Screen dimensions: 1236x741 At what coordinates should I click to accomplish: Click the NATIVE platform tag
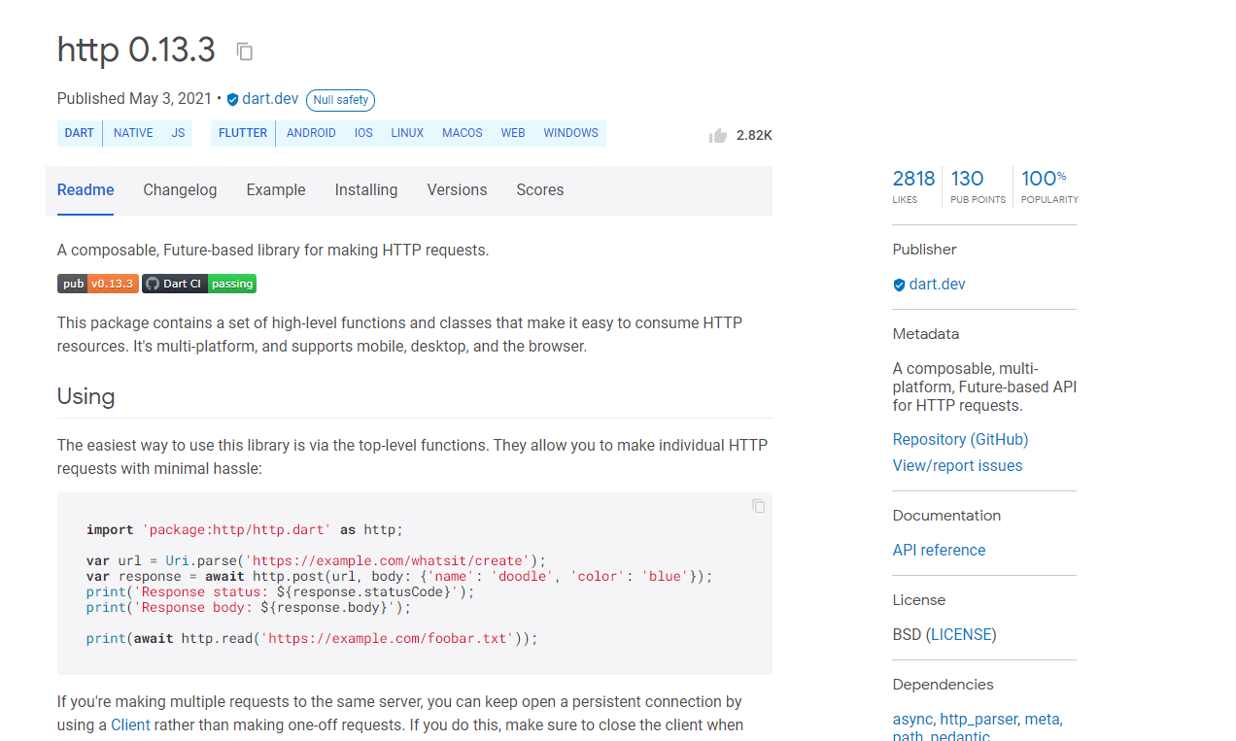pos(133,133)
